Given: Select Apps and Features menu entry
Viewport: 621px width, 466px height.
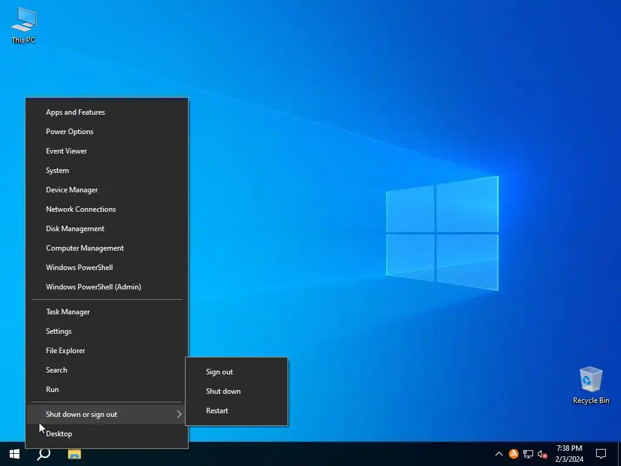Looking at the screenshot, I should (107, 112).
